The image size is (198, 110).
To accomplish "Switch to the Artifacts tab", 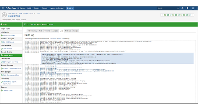I will click(x=55, y=31).
